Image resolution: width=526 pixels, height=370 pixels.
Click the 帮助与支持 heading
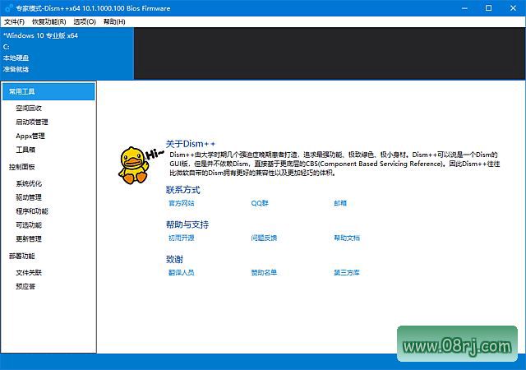(187, 224)
